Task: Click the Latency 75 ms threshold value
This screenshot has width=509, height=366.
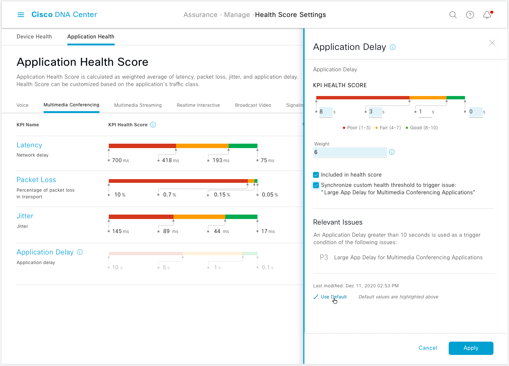Action: [x=267, y=160]
